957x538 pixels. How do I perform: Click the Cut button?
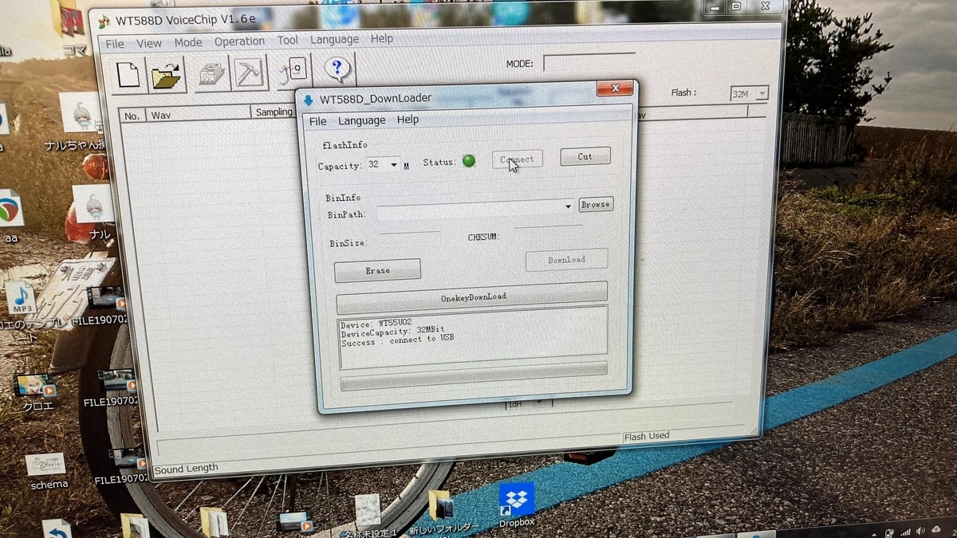coord(585,156)
